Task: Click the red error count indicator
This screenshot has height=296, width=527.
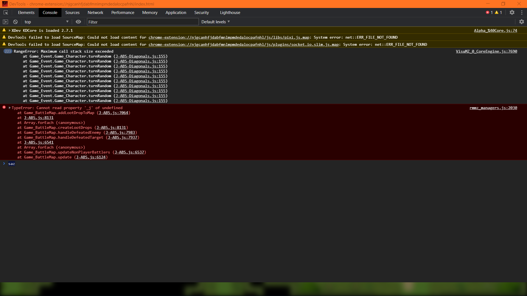Action: (489, 13)
